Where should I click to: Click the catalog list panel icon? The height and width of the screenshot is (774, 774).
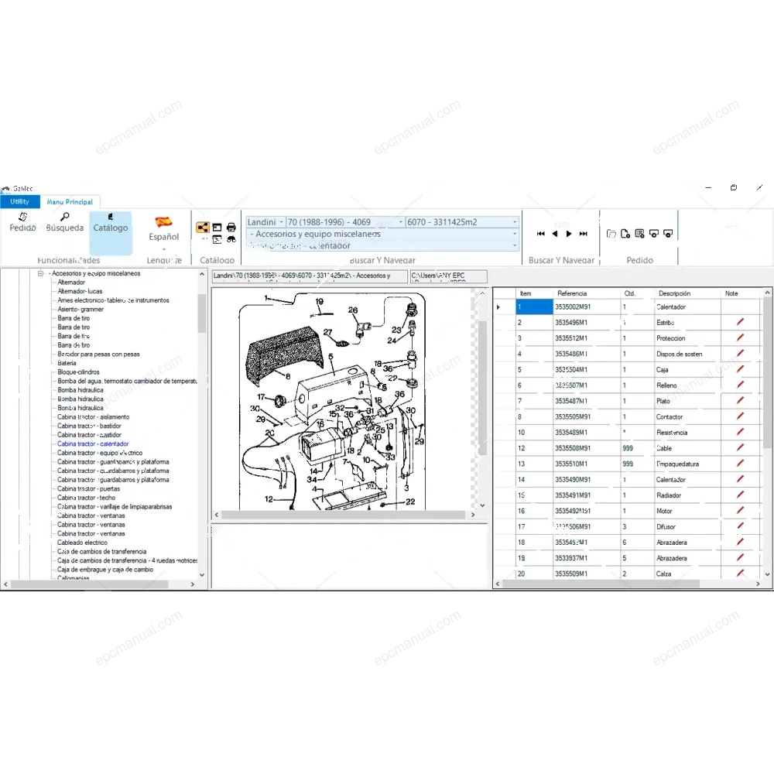(217, 239)
